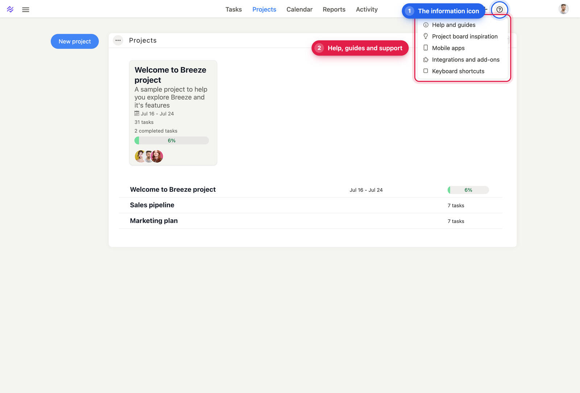Open the help question mark icon
Screen dimensions: 580x393
pos(500,10)
